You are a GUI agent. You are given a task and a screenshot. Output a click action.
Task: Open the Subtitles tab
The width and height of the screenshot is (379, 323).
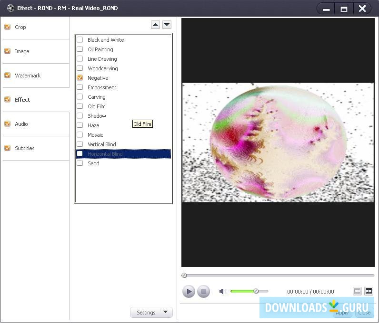pyautogui.click(x=25, y=148)
